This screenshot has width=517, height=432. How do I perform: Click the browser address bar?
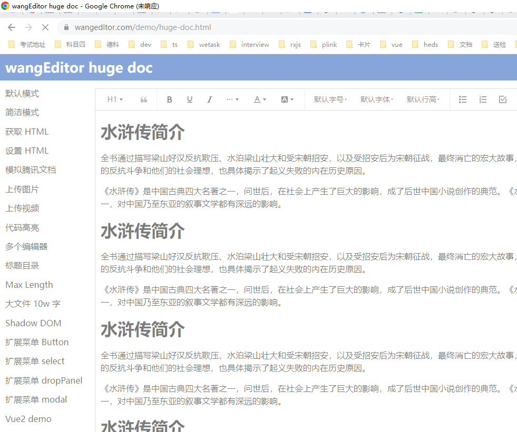pyautogui.click(x=158, y=27)
